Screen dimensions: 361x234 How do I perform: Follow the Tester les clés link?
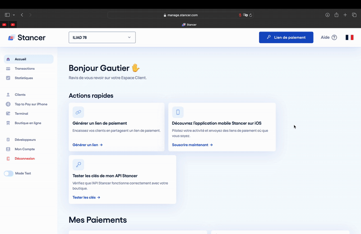[86, 198]
